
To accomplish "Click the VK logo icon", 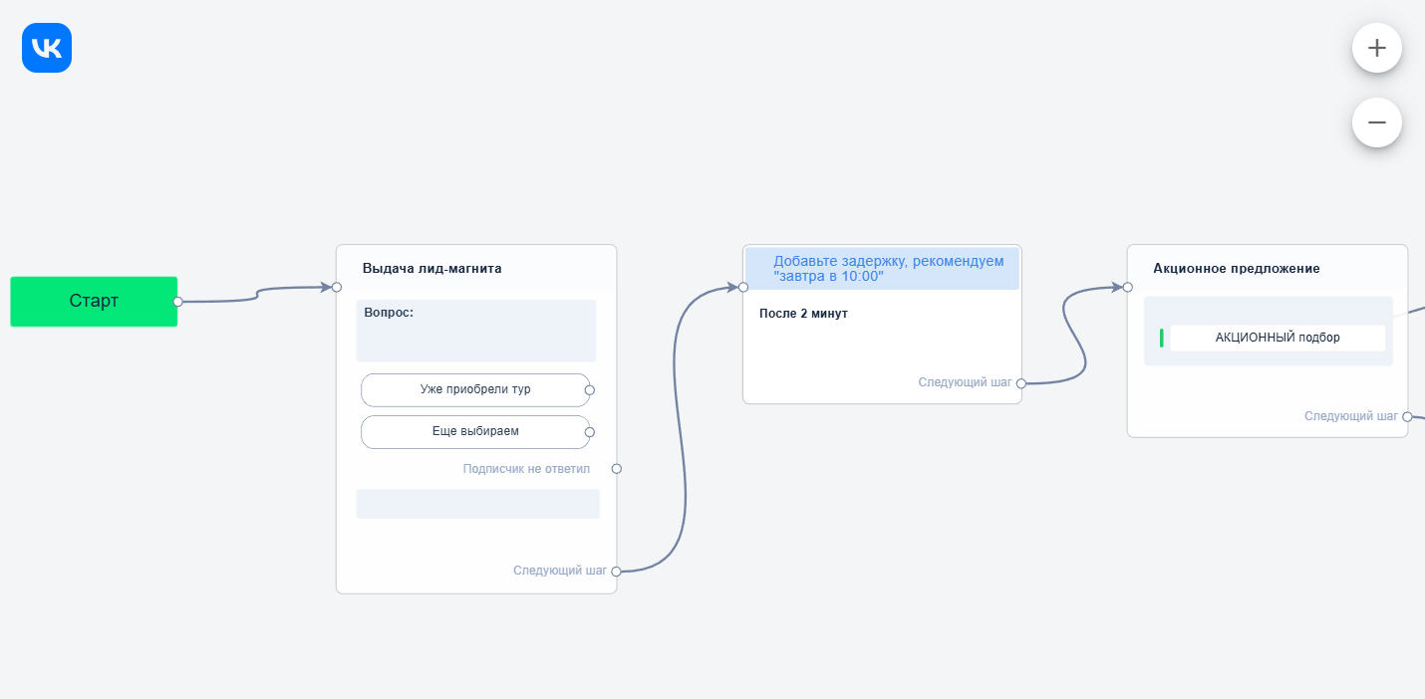I will pyautogui.click(x=47, y=48).
